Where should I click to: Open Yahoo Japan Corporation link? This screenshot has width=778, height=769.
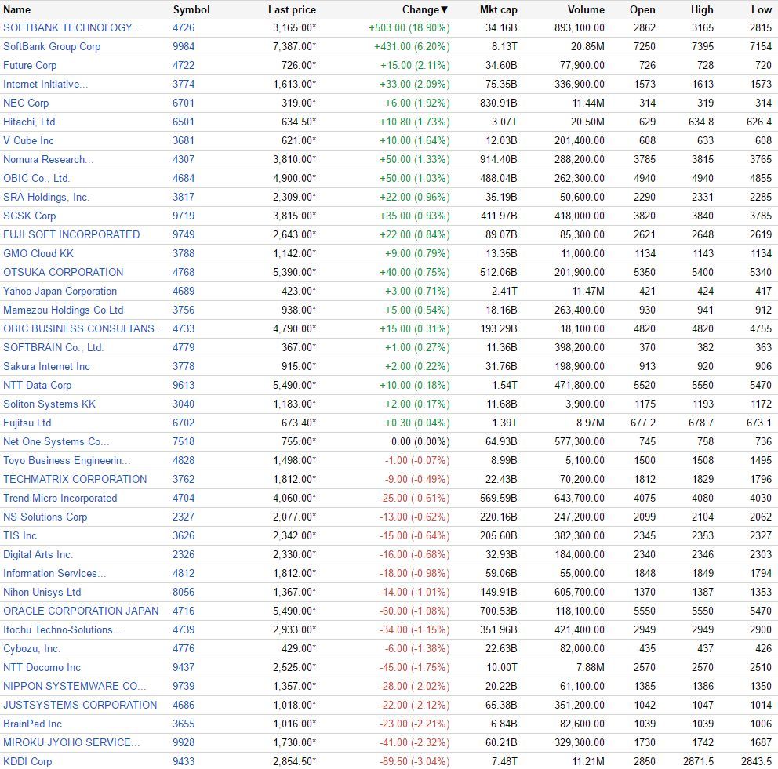pos(60,291)
